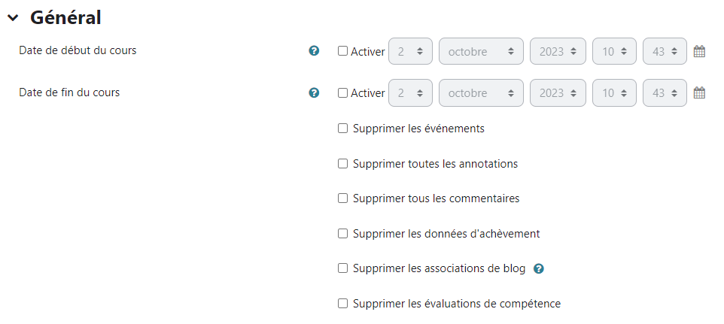Open start date month dropdown showing octobre
Screen dimensions: 724x324
(x=481, y=52)
